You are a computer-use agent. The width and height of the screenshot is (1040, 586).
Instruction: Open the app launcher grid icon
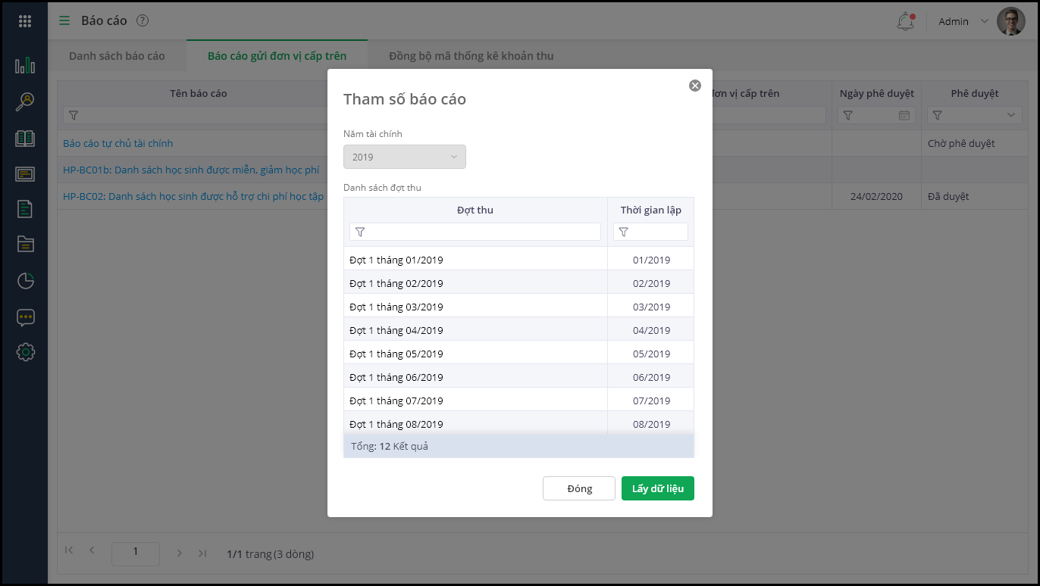click(x=25, y=21)
